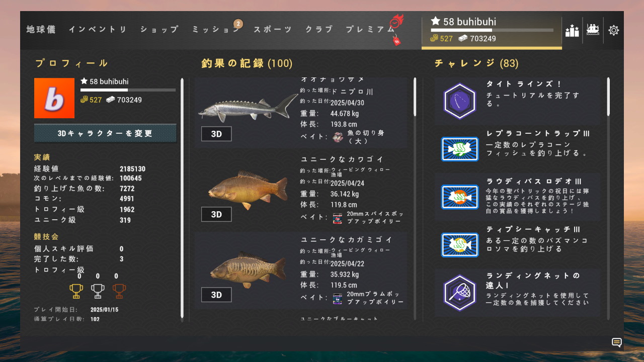This screenshot has width=644, height=362.
Task: Click the catch records scrollbar
Action: click(x=415, y=199)
